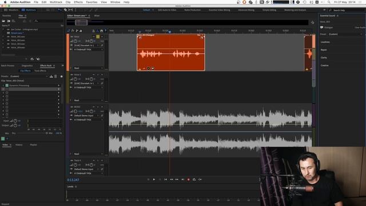Toggle the Effects Rack main power button
Image resolution: width=366 pixels, height=206 pixels.
point(3,138)
